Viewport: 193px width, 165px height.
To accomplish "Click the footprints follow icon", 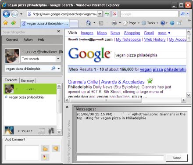I will click(51, 131).
